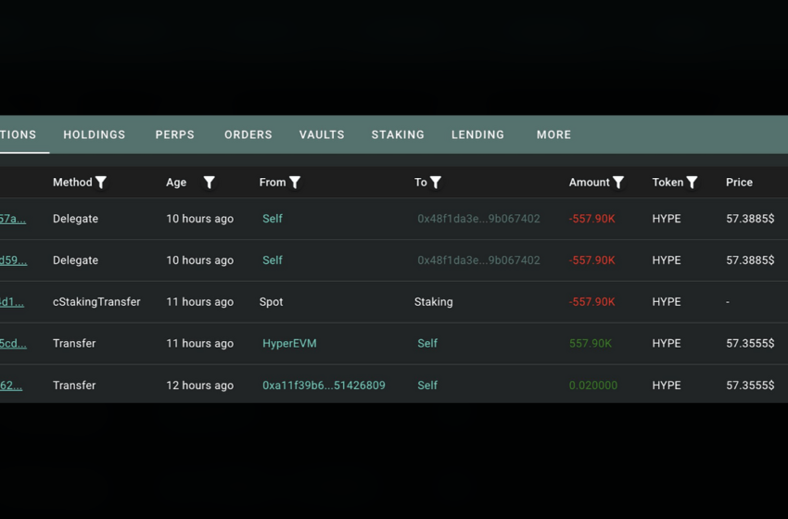Filter transactions by Amount

(618, 183)
